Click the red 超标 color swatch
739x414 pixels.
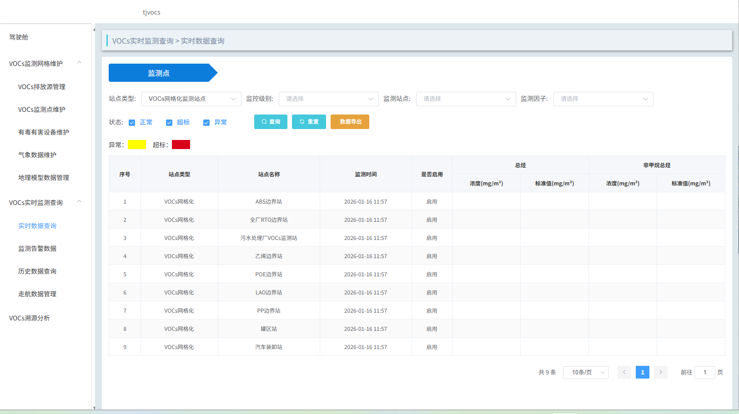click(181, 145)
